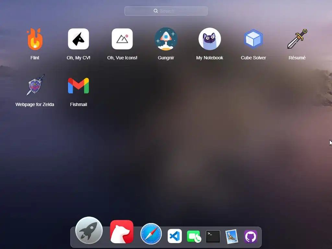Launch the Gungnir rocket app
Screen dimensions: 332x249
pyautogui.click(x=166, y=39)
